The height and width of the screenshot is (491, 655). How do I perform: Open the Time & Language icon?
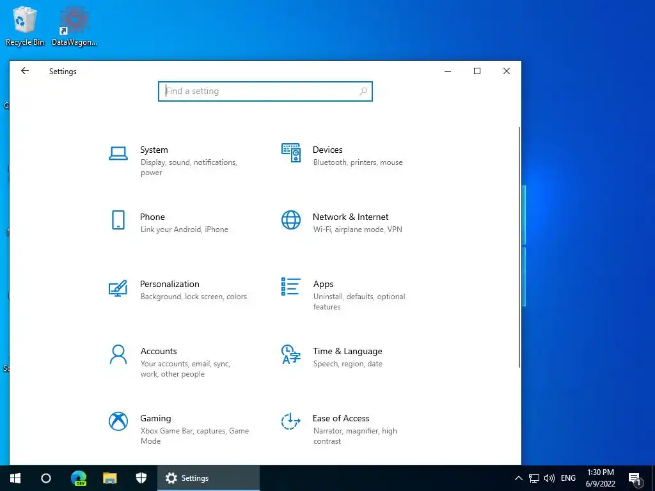tap(291, 354)
